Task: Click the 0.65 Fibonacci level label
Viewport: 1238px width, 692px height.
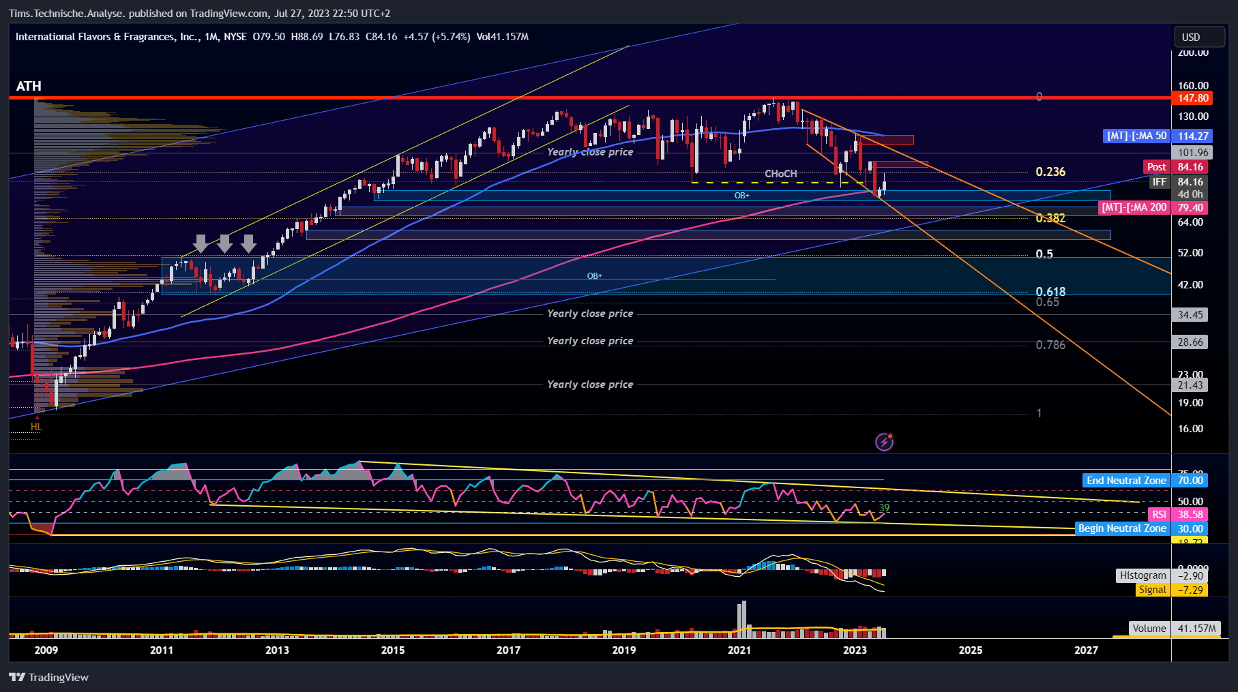Action: [1048, 302]
